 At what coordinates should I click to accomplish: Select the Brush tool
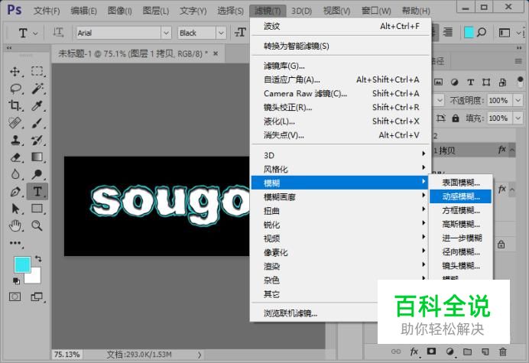point(37,123)
